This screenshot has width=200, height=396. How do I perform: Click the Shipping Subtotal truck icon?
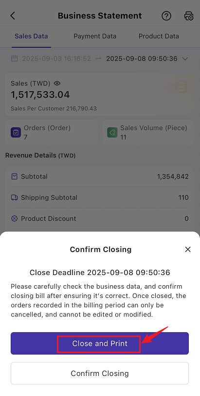click(15, 198)
